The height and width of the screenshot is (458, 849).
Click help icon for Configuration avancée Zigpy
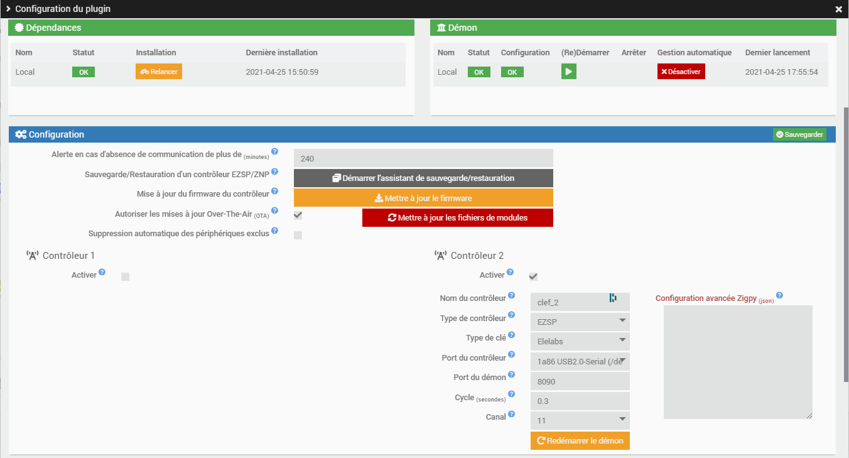pyautogui.click(x=779, y=295)
